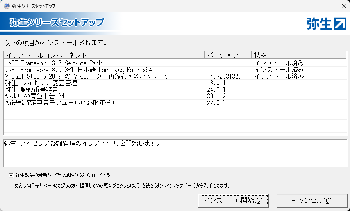Click the インストールコンポーネント column header
Screen dimensions: 350x211
click(x=104, y=55)
